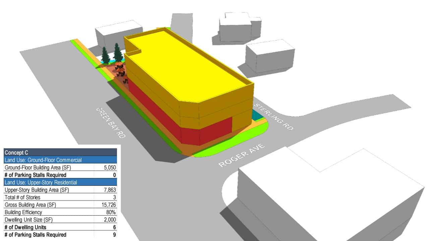Click the Total # of Stories row label
Image resolution: width=429 pixels, height=241 pixels.
click(22, 197)
